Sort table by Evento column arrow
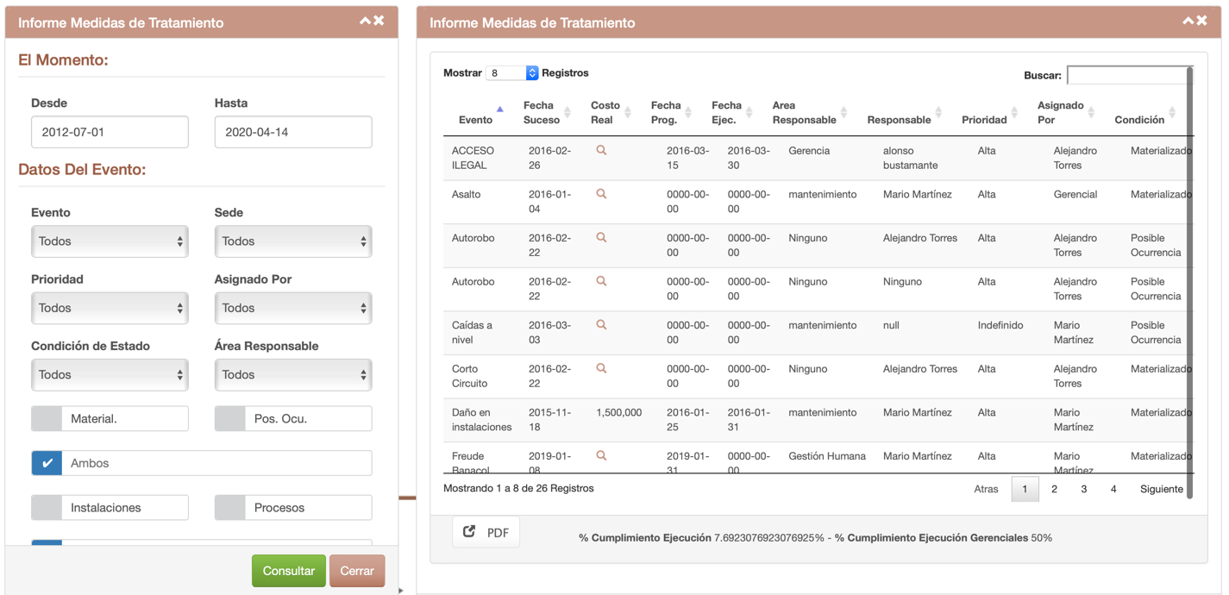Screen dimensions: 1229x595 (499, 110)
